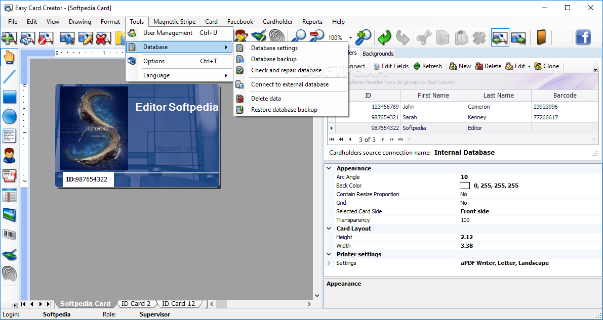
Task: Open the zoom percentage dropdown arrow
Action: point(350,37)
